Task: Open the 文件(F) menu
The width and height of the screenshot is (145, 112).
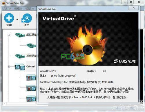Action: click(7, 9)
